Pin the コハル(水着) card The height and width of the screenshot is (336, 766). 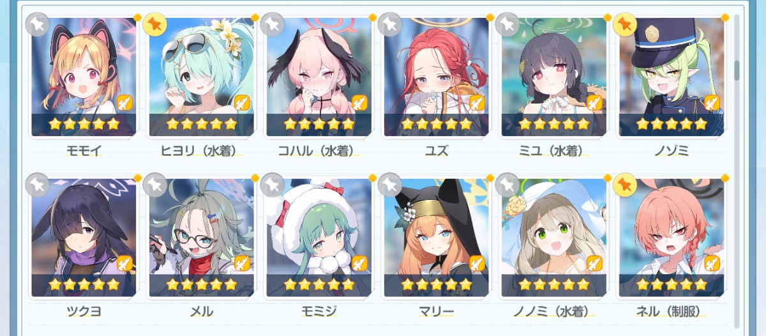coord(273,24)
